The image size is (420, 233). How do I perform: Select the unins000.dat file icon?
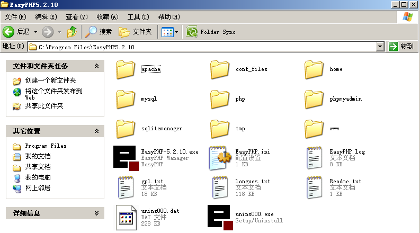126,218
